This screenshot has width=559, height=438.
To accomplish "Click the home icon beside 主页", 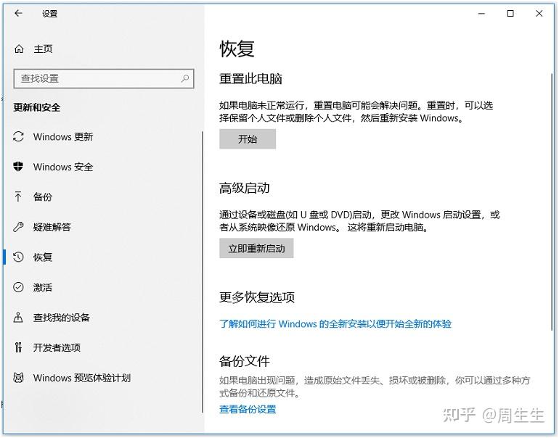I will tap(19, 49).
